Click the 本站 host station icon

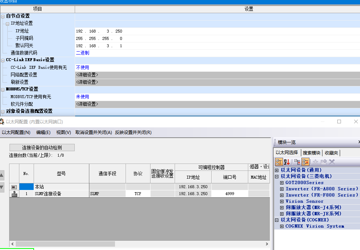(x=14, y=187)
